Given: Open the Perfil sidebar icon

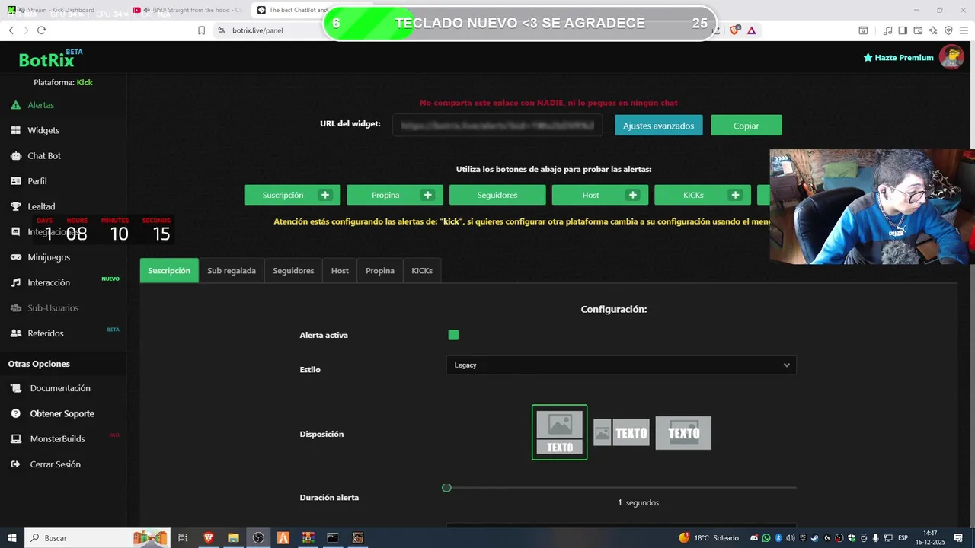Looking at the screenshot, I should pos(15,181).
